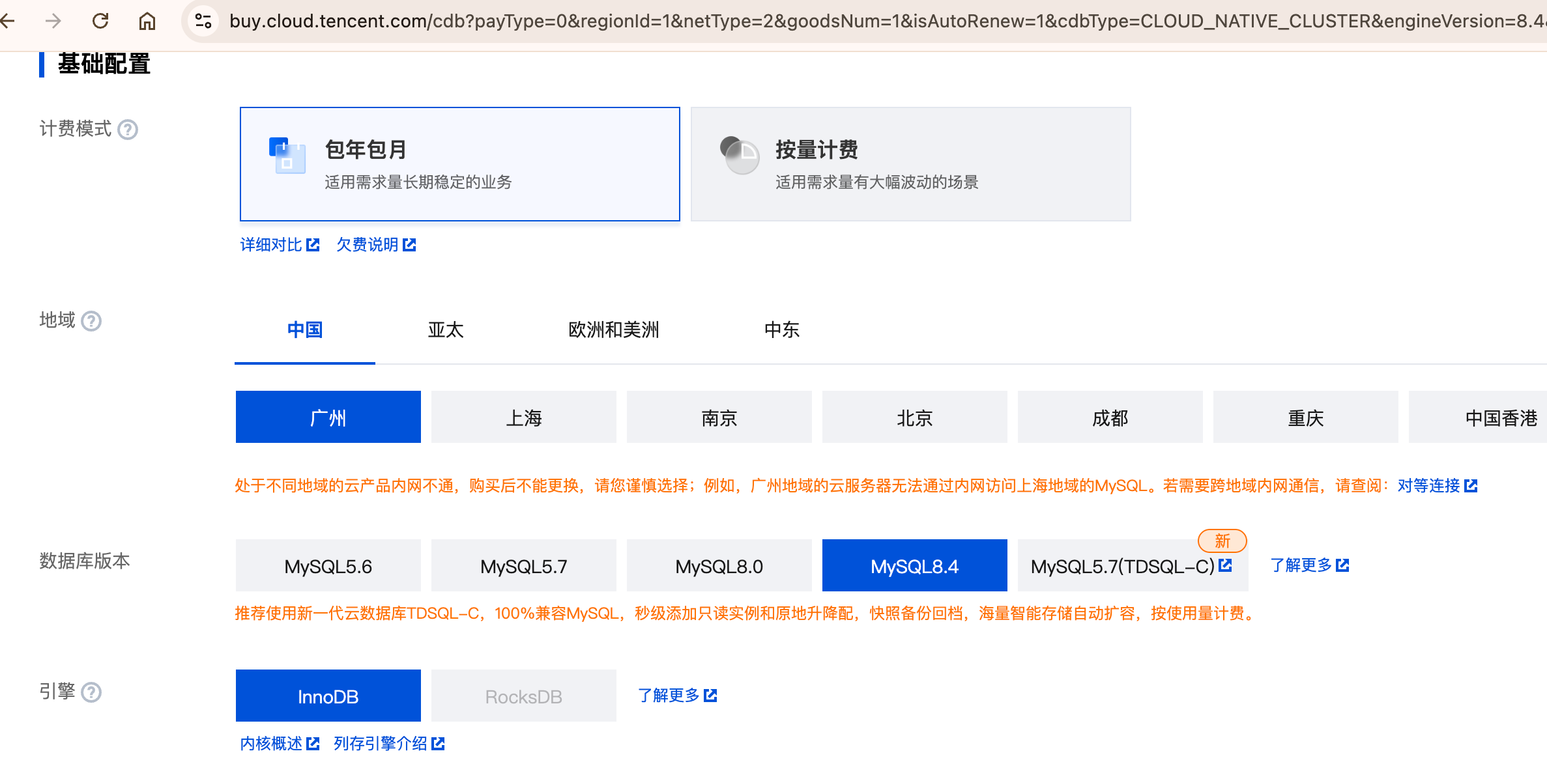This screenshot has height=762, width=1547.
Task: Show help for 计费模式
Action: tap(128, 130)
